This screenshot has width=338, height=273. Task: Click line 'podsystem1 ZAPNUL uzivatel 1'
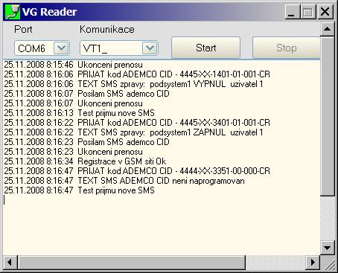point(133,132)
